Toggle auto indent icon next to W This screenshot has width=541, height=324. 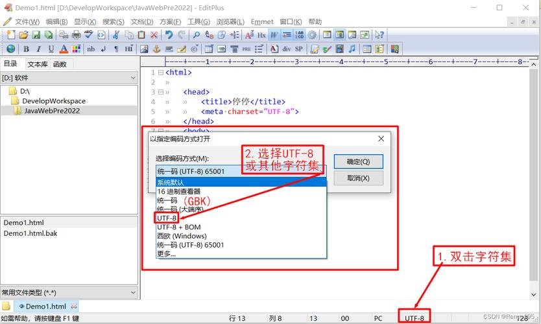tap(287, 34)
